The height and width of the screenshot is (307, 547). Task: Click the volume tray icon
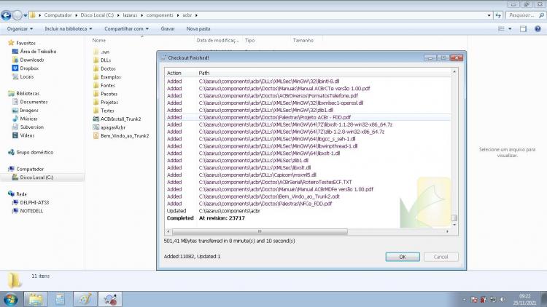pyautogui.click(x=503, y=299)
